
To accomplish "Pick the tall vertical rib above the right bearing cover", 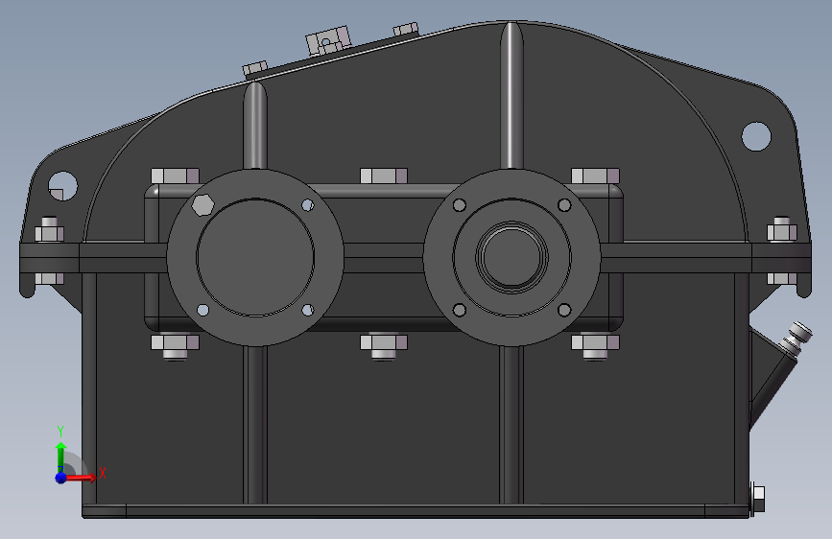I will tap(511, 96).
